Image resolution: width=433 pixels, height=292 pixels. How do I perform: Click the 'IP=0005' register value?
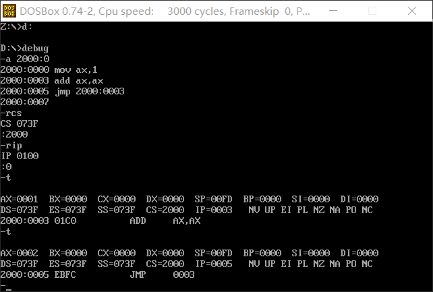pos(214,264)
